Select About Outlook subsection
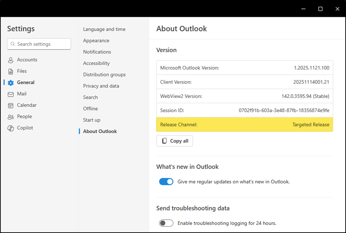The width and height of the screenshot is (346, 233). (x=100, y=131)
